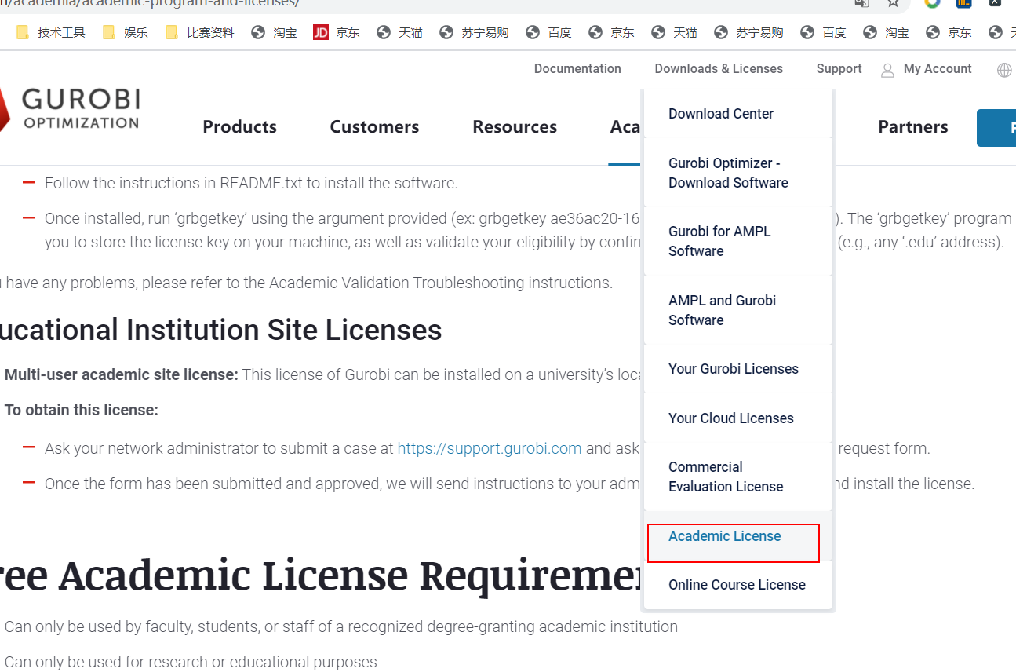
Task: Click 'Follow the instructions in README.txt' line
Action: pyautogui.click(x=251, y=183)
